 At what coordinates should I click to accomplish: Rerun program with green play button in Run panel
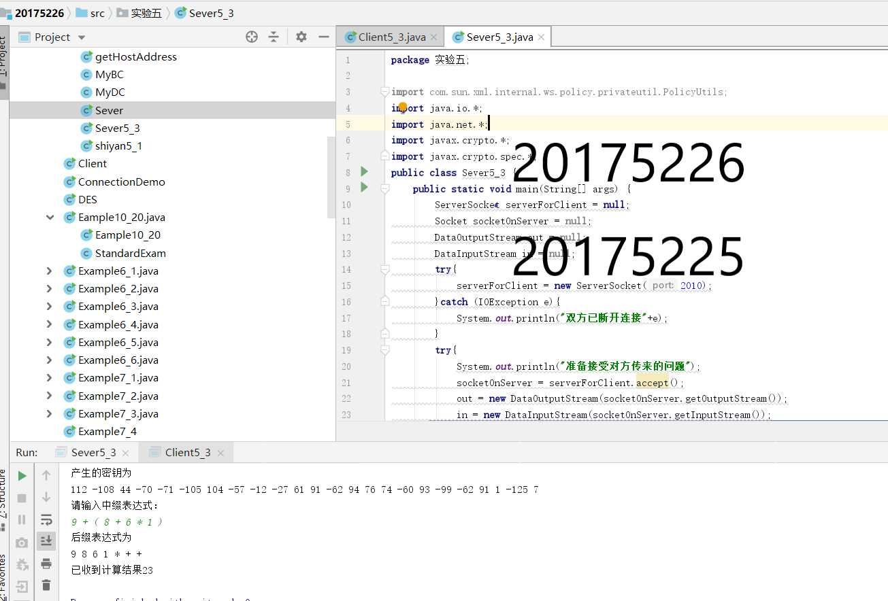tap(22, 476)
